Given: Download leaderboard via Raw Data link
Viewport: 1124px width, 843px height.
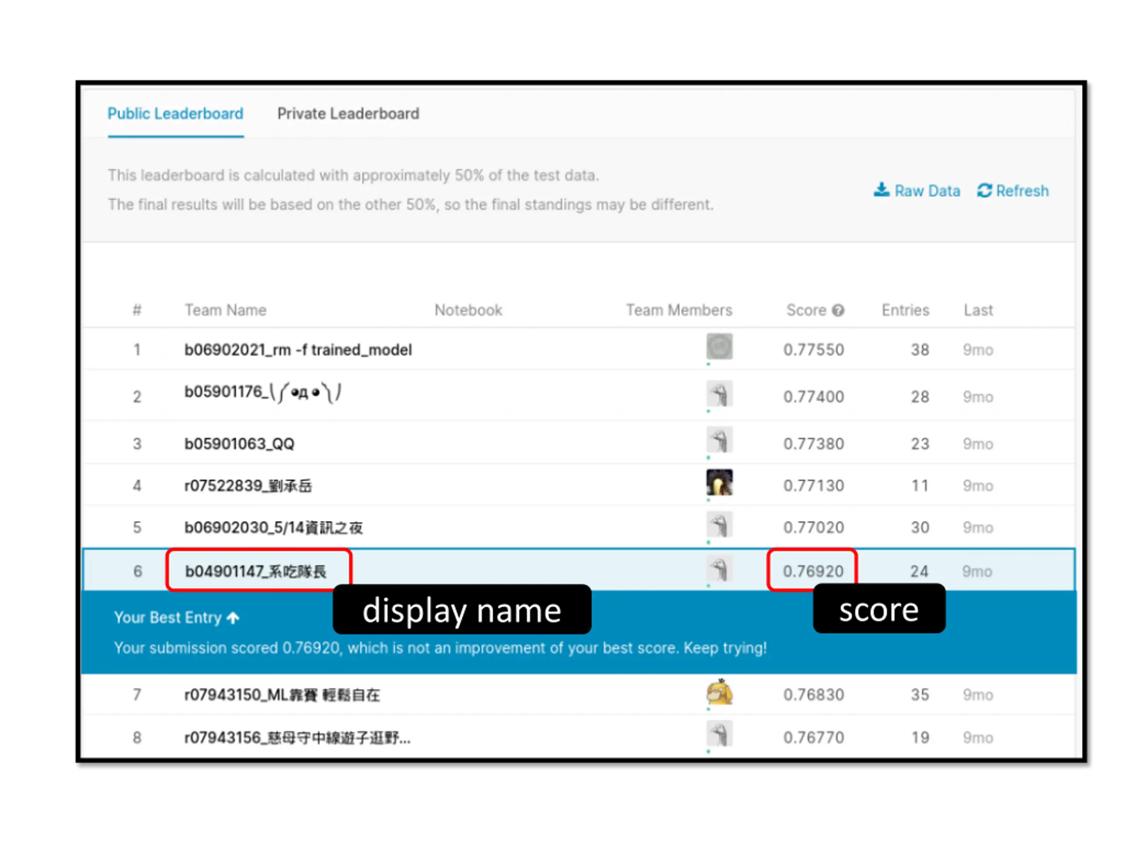Looking at the screenshot, I should pos(927,191).
